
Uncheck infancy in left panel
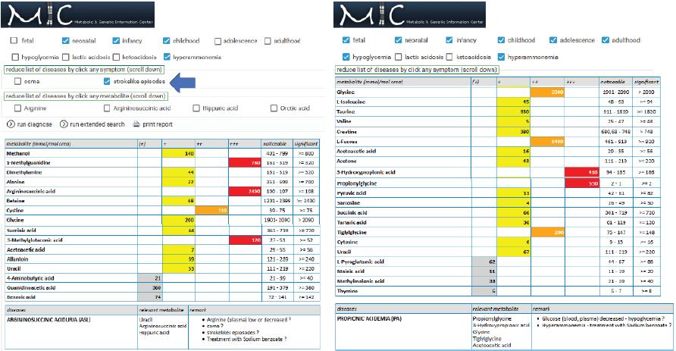pyautogui.click(x=116, y=40)
